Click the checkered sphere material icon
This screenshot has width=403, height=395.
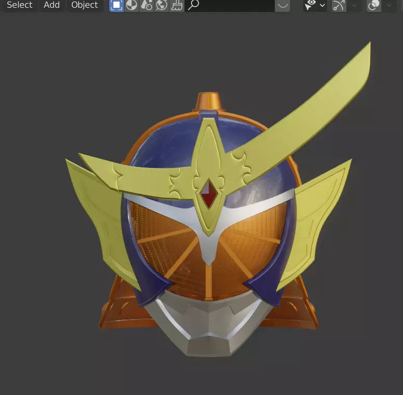[132, 5]
